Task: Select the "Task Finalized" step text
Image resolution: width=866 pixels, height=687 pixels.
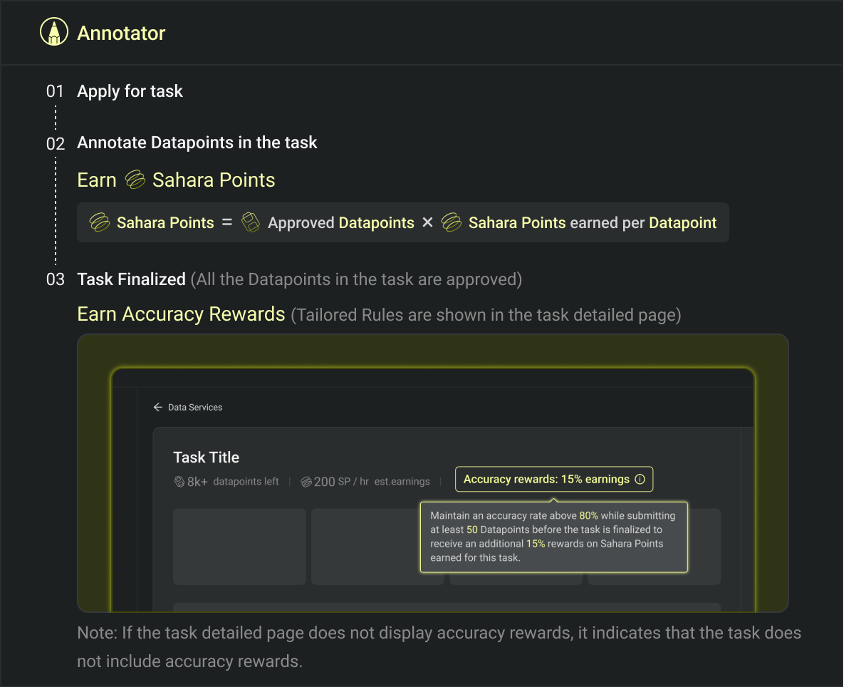Action: (x=131, y=279)
